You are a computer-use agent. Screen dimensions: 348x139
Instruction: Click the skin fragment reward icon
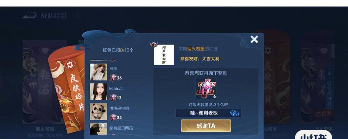206,89
